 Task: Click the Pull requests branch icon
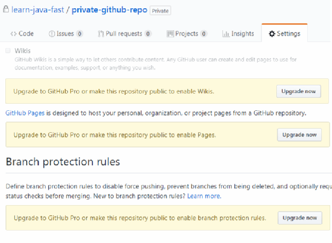[101, 34]
